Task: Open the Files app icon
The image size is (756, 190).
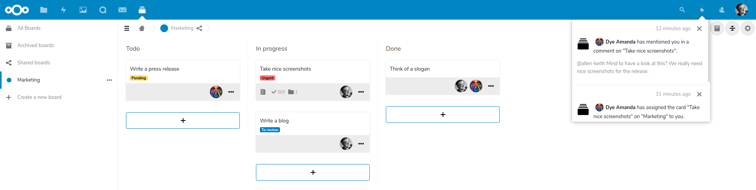Action: tap(44, 10)
